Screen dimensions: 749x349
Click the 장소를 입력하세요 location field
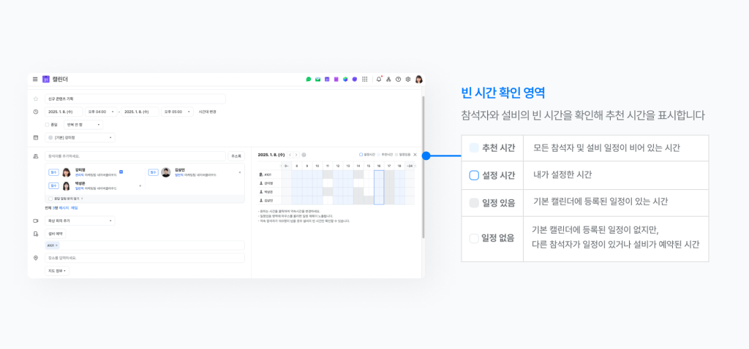[145, 258]
